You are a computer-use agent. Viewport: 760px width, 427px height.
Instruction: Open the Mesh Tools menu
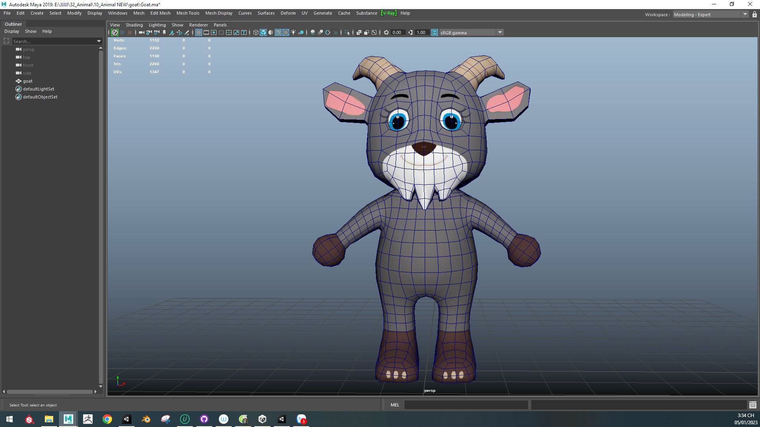(x=188, y=13)
